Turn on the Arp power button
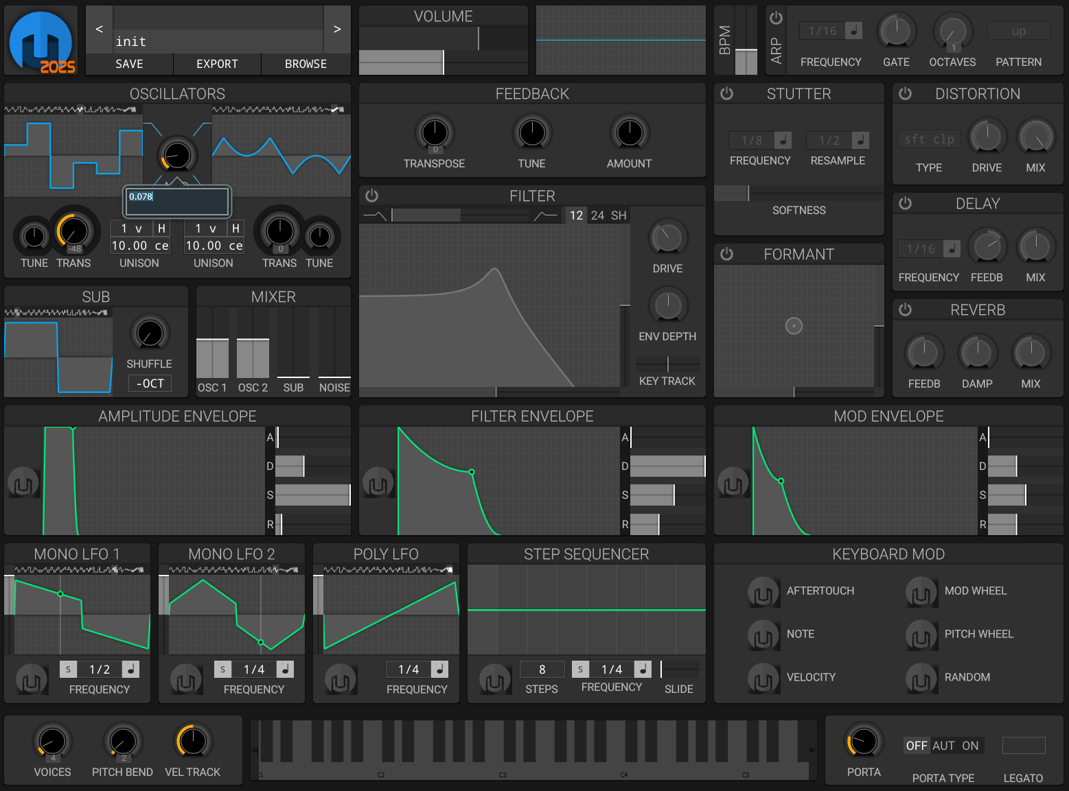Image resolution: width=1069 pixels, height=791 pixels. point(776,19)
